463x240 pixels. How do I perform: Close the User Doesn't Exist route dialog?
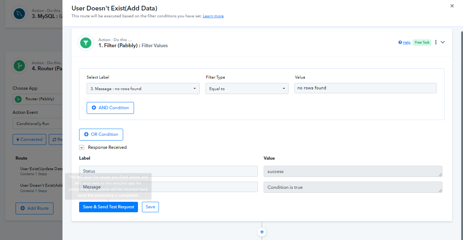click(x=452, y=6)
